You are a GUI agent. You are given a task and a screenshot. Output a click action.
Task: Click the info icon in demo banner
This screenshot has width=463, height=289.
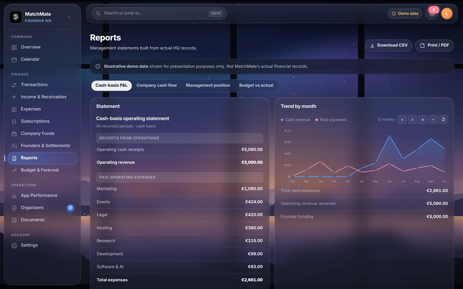pyautogui.click(x=98, y=66)
